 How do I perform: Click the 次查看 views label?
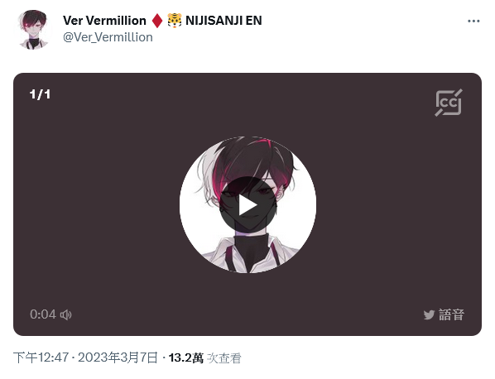[223, 358]
